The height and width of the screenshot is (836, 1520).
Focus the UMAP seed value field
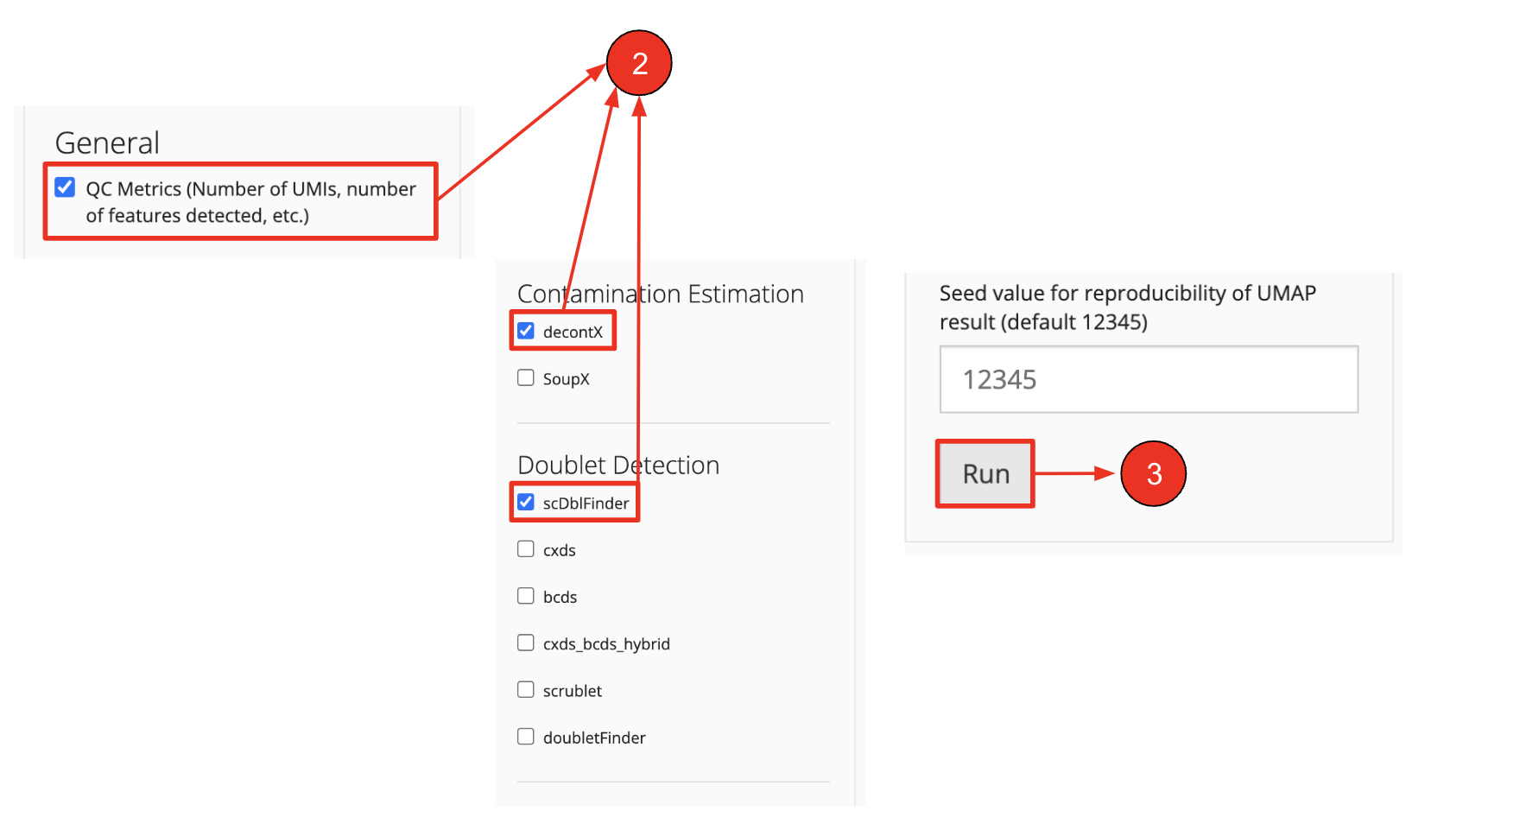click(1149, 379)
